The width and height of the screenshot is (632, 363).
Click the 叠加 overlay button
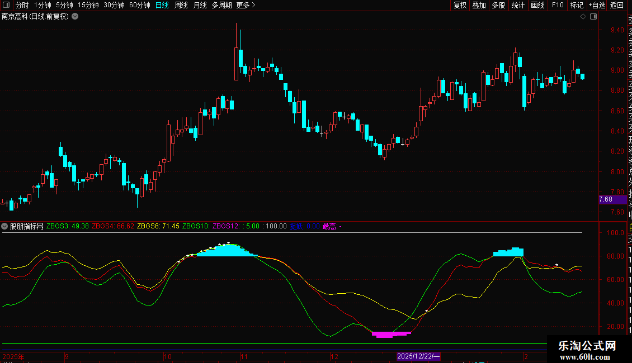479,5
